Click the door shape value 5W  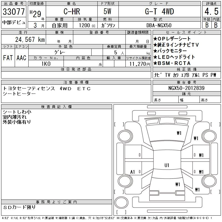[107, 11]
